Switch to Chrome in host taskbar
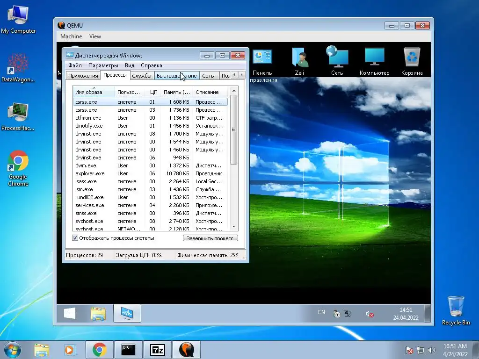479x359 pixels. 99,350
